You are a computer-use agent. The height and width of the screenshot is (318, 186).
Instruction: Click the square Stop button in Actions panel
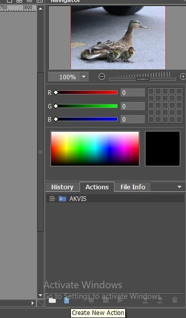106,300
